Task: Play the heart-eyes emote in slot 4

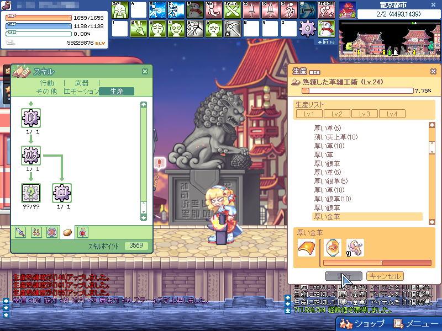Action: pos(176,29)
